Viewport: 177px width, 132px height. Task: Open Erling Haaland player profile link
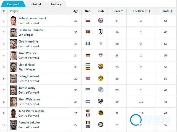pyautogui.click(x=29, y=76)
